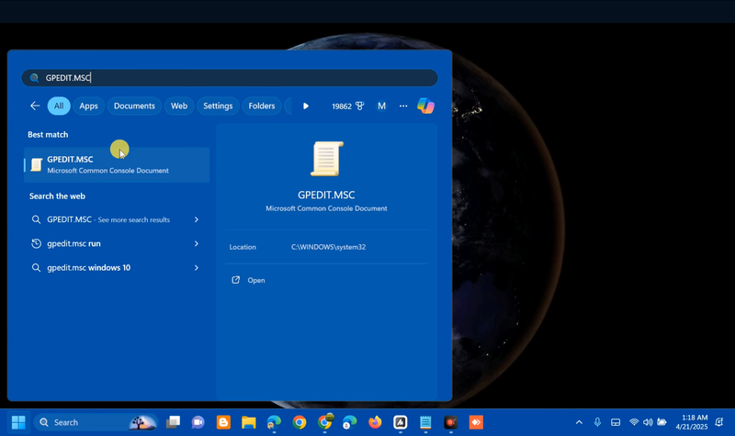Show more filter tabs with play arrow
735x436 pixels.
tap(306, 106)
